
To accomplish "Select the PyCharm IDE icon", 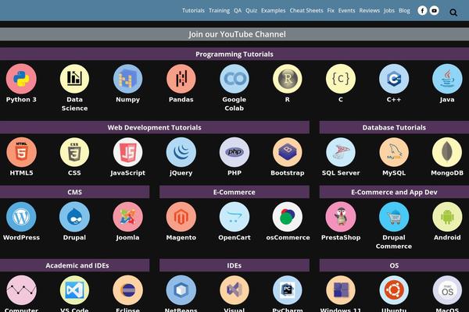I will (288, 290).
